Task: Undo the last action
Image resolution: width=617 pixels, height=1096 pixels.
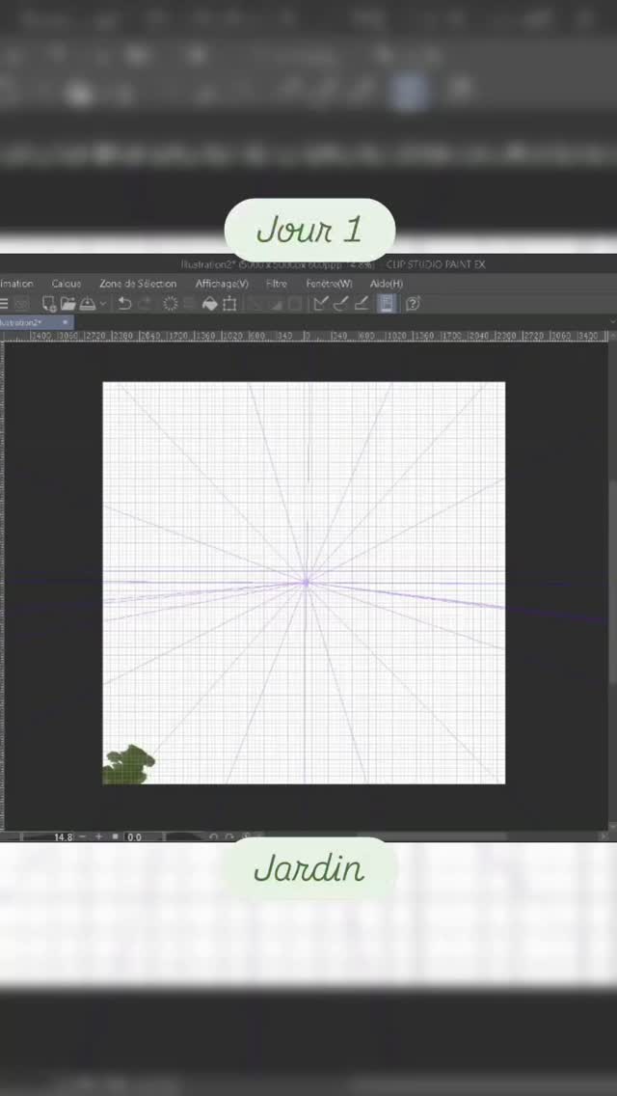Action: [124, 303]
